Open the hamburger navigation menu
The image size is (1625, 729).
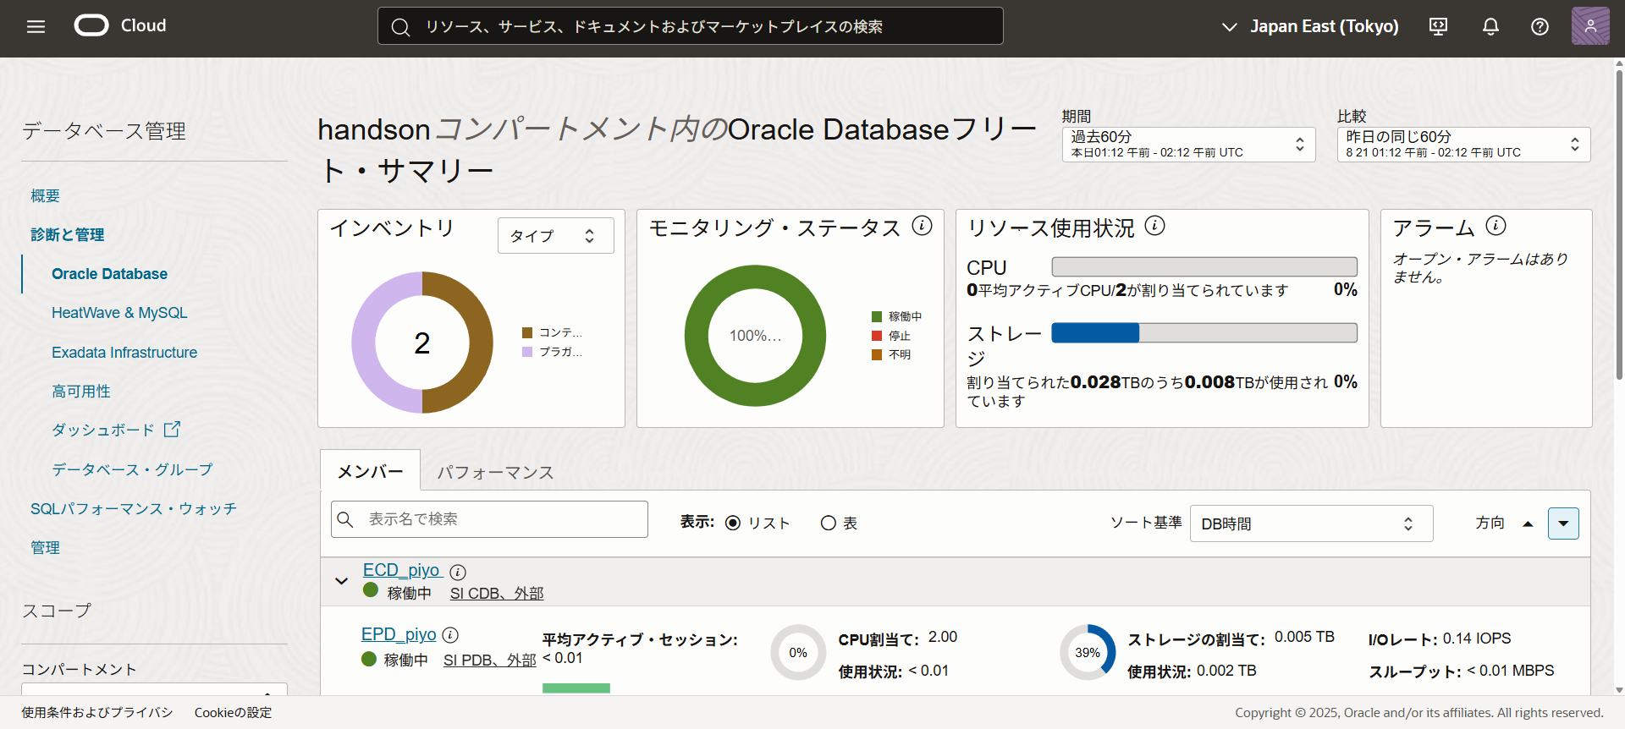pos(36,26)
